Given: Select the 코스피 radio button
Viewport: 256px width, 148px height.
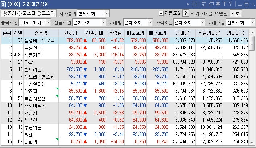Looking at the screenshot, I should [x=20, y=13].
